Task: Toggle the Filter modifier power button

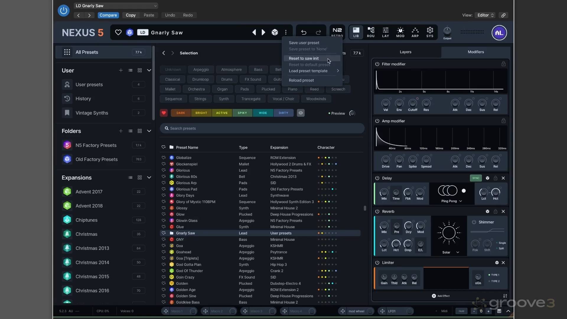Action: point(377,64)
